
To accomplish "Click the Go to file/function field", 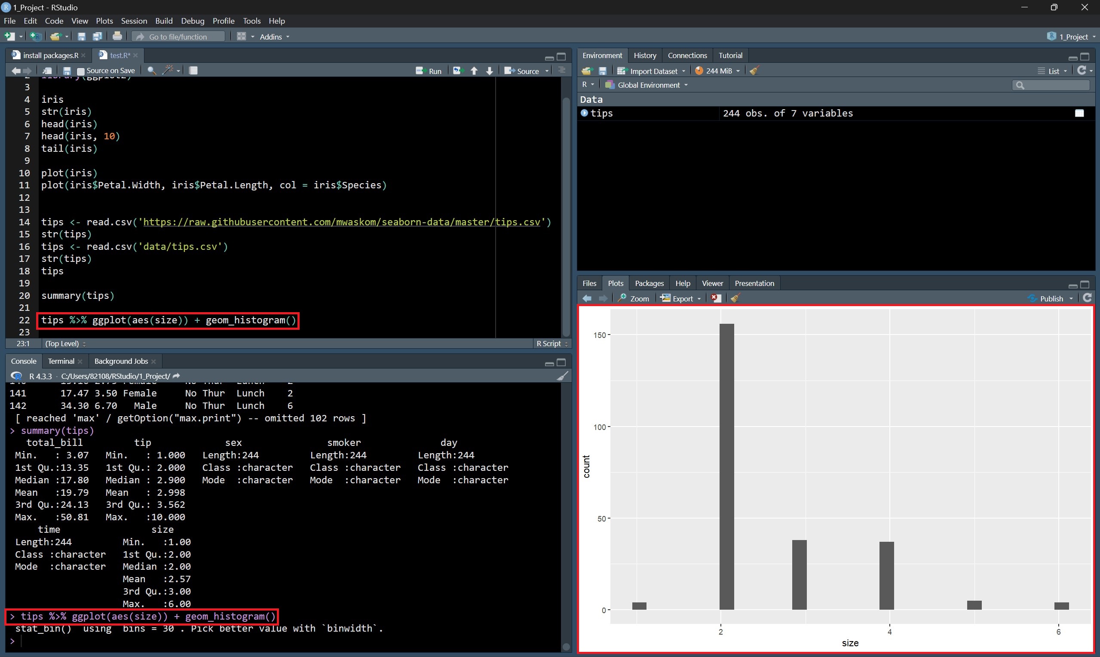I will click(x=179, y=37).
